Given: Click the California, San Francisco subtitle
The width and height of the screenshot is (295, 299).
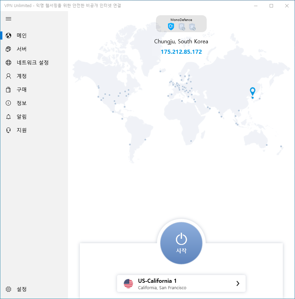Looking at the screenshot, I should pyautogui.click(x=162, y=288).
